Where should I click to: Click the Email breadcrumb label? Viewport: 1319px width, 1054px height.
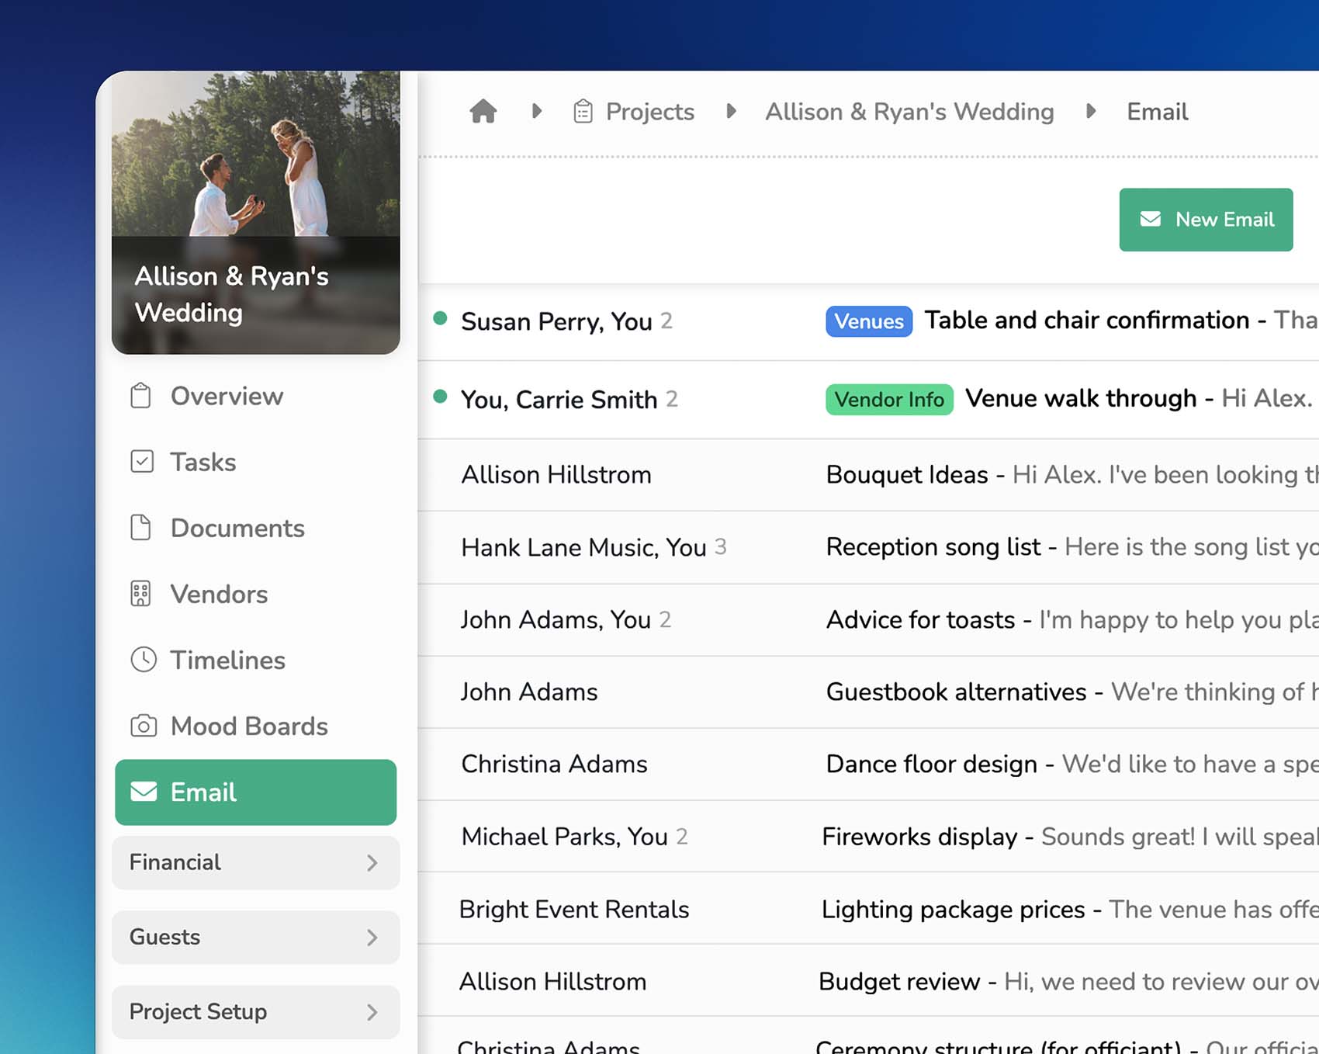(1157, 112)
